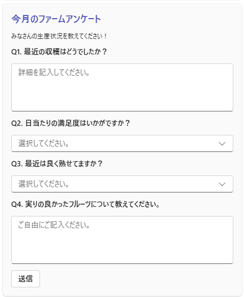Click the ご自由にご記入ください placeholder text
The height and width of the screenshot is (297, 244).
54,225
